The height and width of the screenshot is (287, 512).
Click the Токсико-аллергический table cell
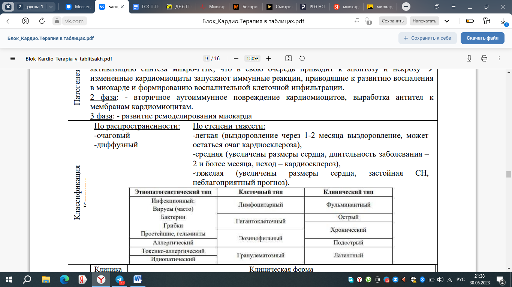173,251
